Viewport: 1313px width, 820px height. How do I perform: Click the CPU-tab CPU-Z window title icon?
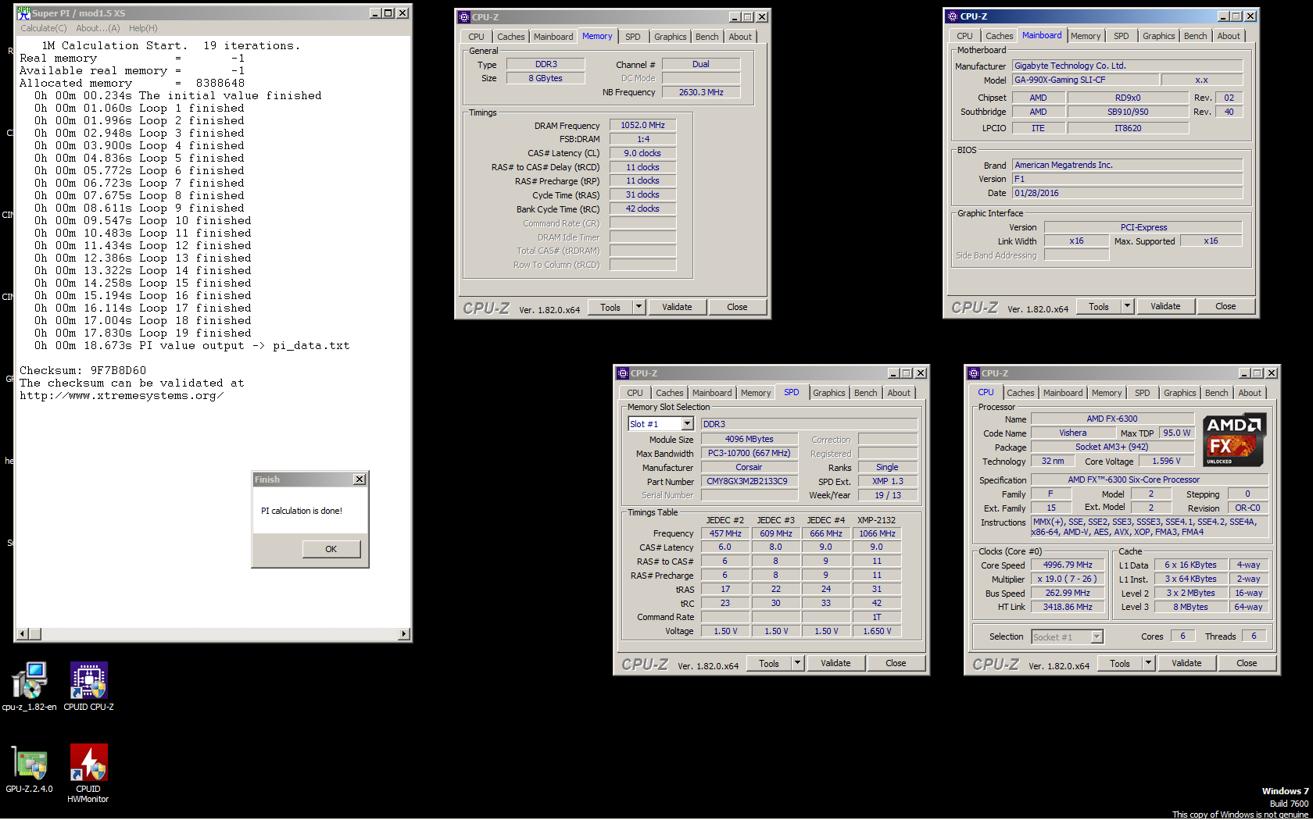click(974, 373)
